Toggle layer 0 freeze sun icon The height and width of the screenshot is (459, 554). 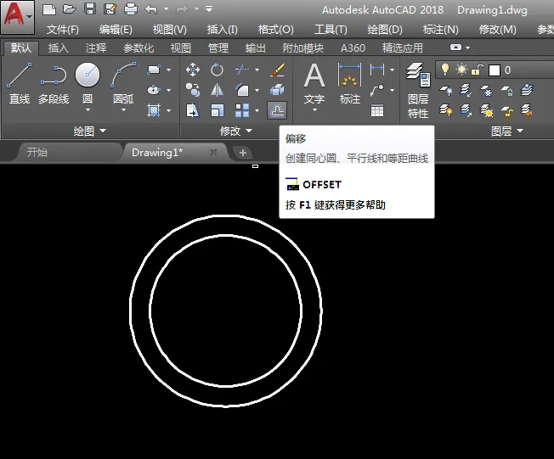click(x=461, y=70)
